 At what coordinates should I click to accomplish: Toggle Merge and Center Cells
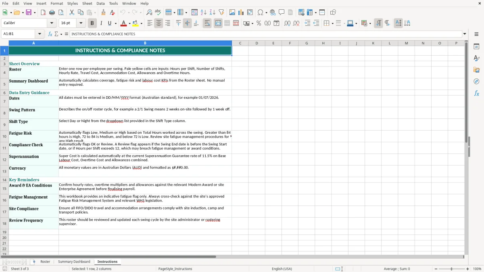[218, 23]
